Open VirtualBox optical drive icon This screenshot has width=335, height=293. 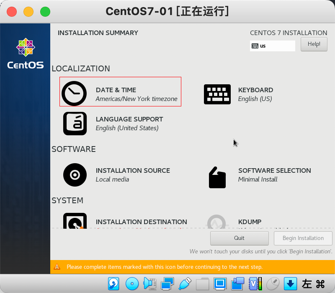[x=132, y=284]
